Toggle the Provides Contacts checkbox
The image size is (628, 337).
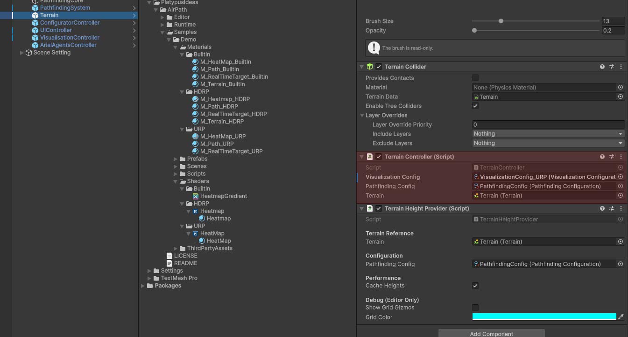[475, 78]
